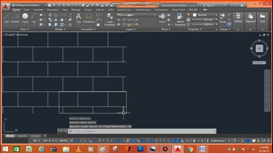Click the Match Properties tool

pos(180,20)
